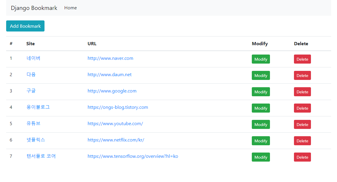
Task: Modify the 텐서플로 코어 bookmark
Action: [261, 157]
